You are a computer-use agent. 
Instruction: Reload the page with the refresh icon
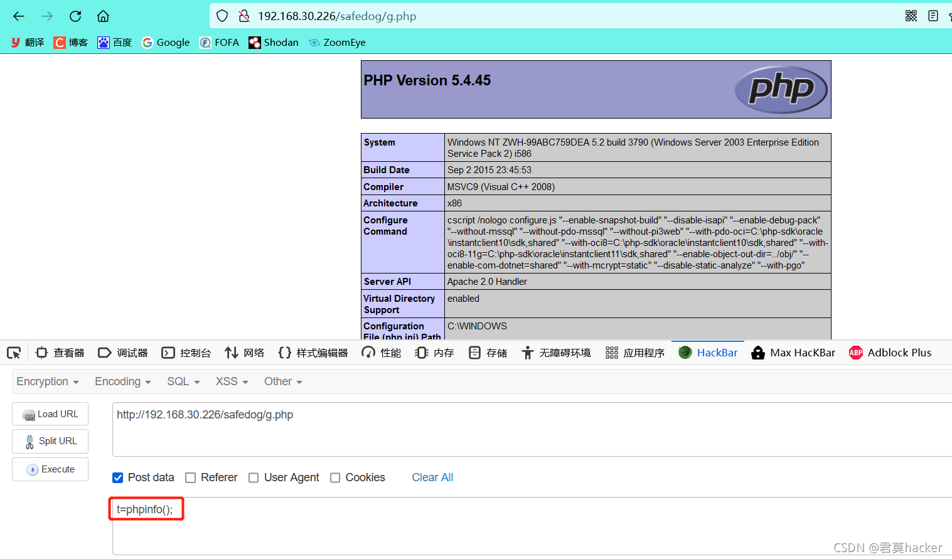pos(75,16)
